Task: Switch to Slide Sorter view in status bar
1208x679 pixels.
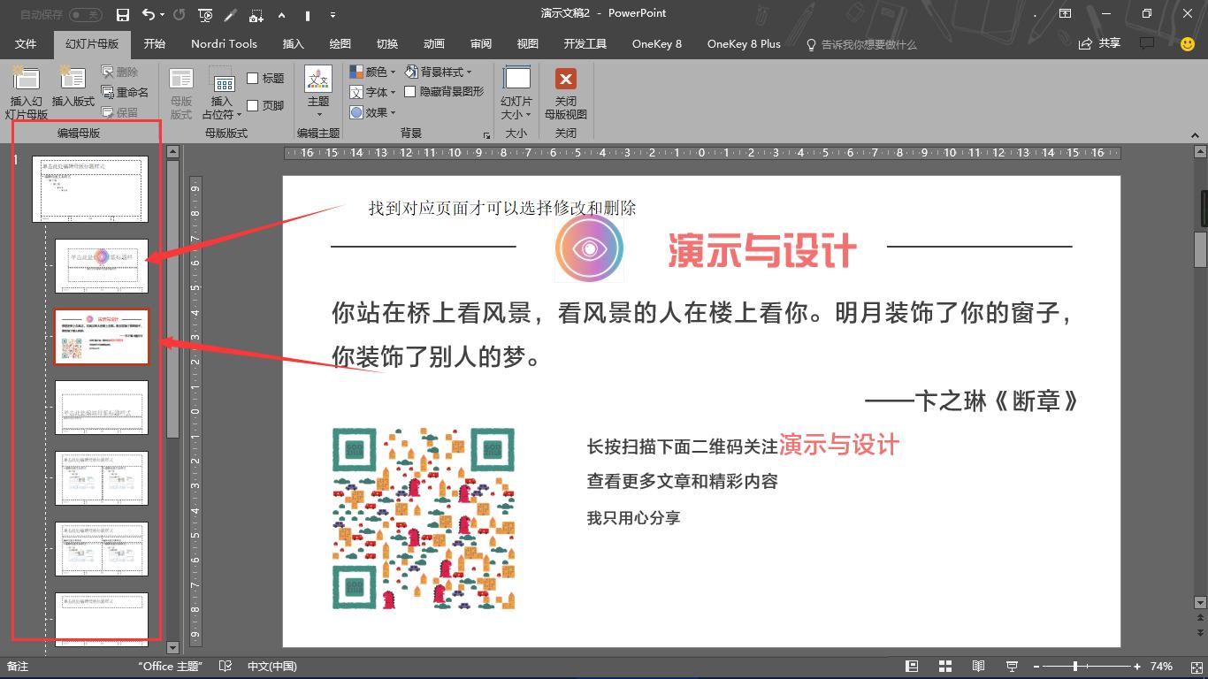Action: pos(945,666)
